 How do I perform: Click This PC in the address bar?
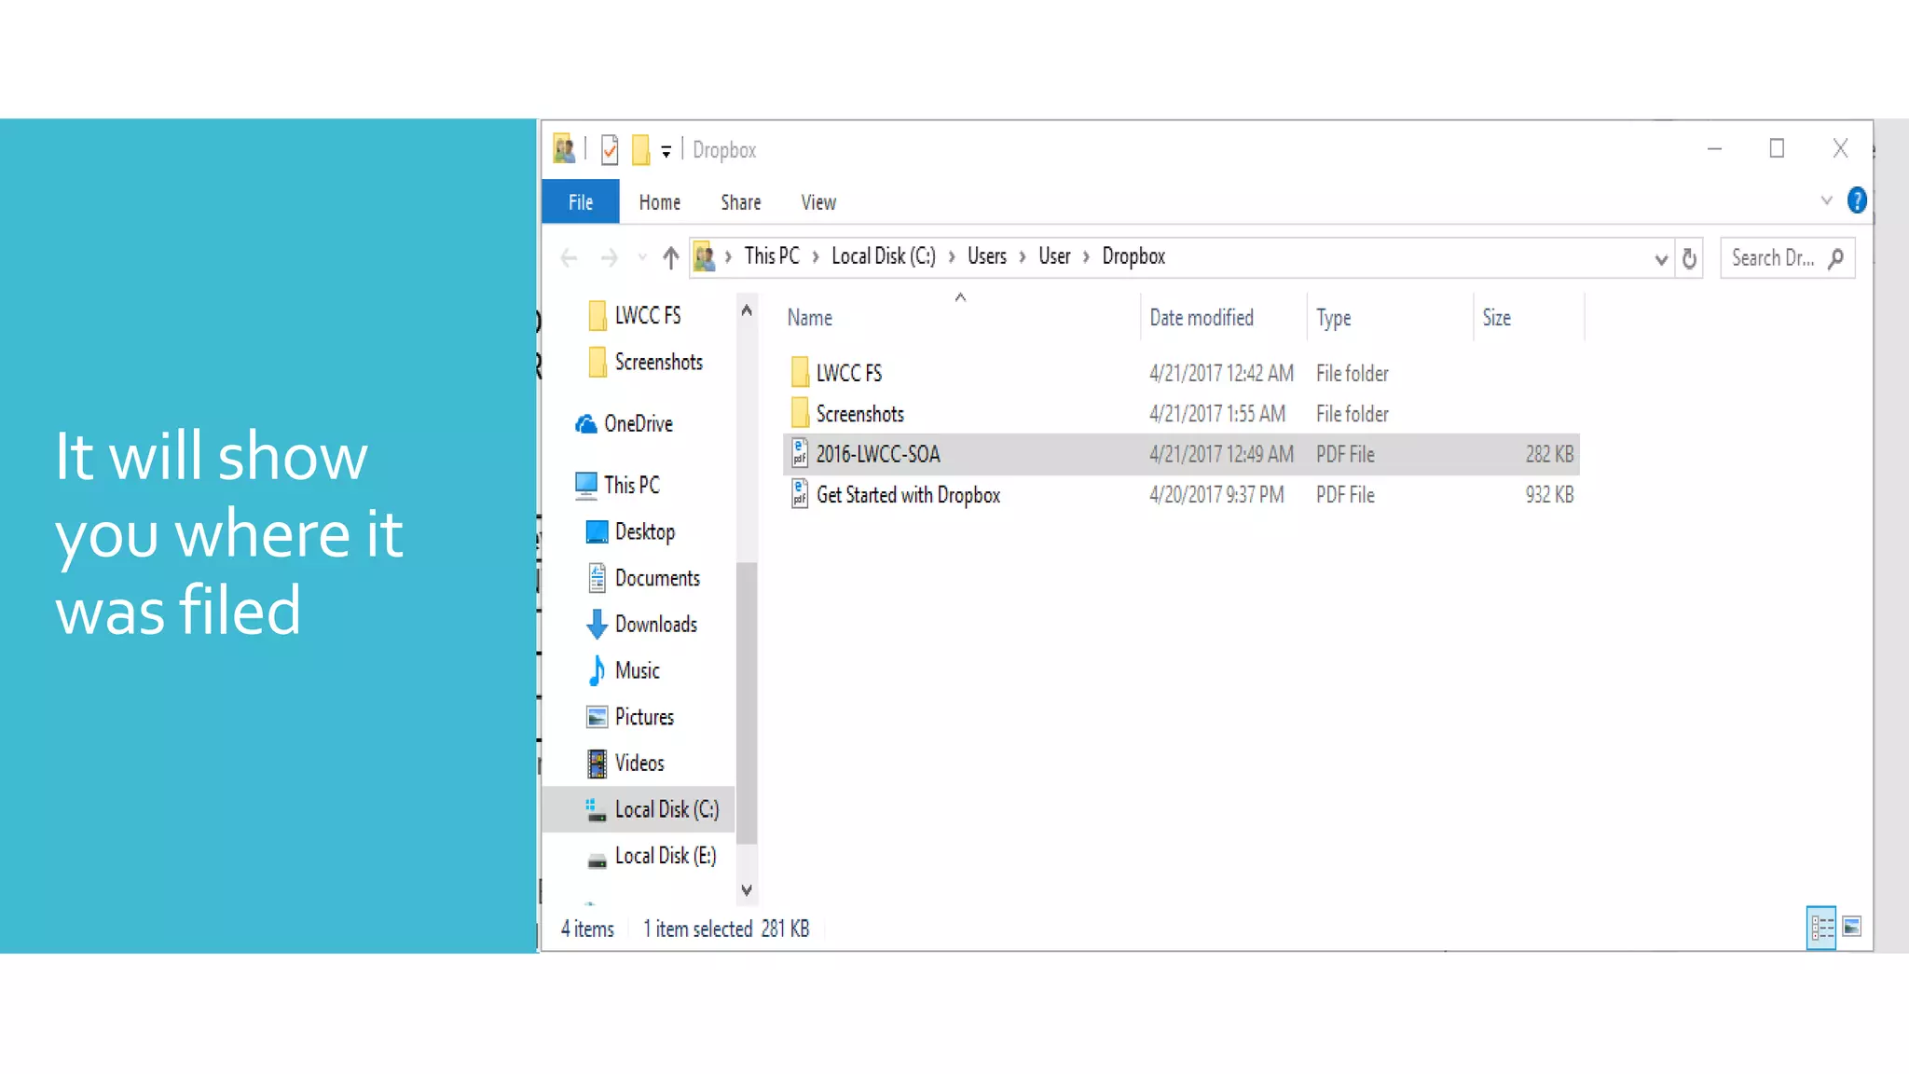[x=772, y=256]
